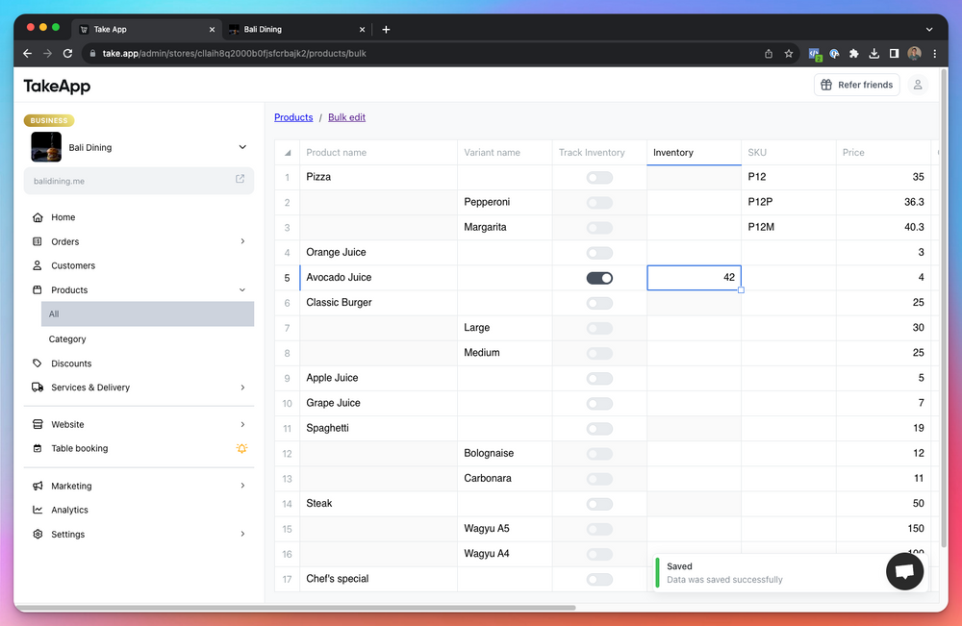
Task: Open Analytics in the sidebar
Action: click(x=69, y=510)
